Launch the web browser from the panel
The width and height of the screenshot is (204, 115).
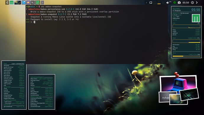(24, 2)
